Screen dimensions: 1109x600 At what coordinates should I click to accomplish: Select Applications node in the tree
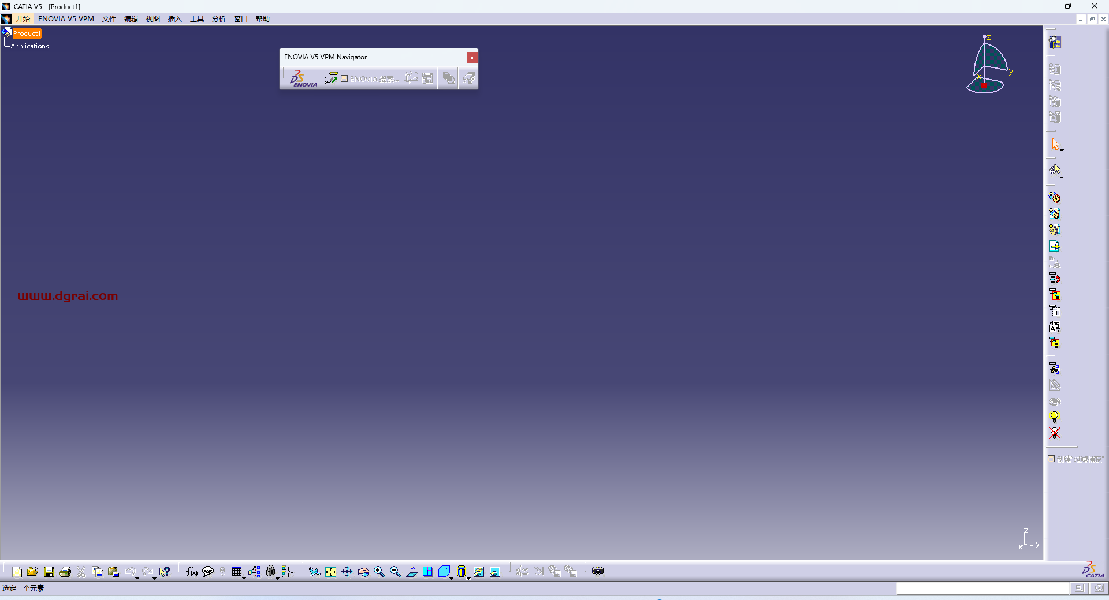pos(29,46)
